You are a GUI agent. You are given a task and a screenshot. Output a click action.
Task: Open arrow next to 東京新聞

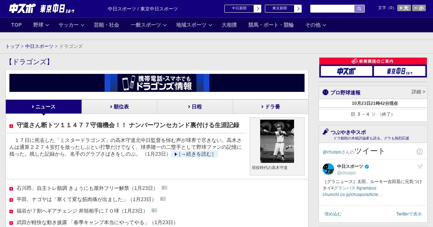[298, 9]
